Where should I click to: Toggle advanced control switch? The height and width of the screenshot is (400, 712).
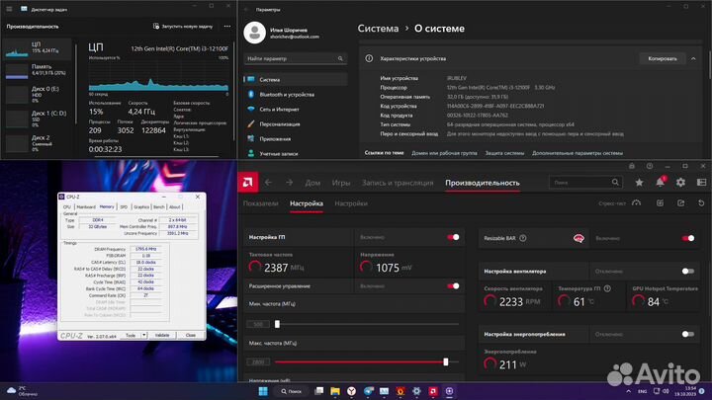(453, 286)
